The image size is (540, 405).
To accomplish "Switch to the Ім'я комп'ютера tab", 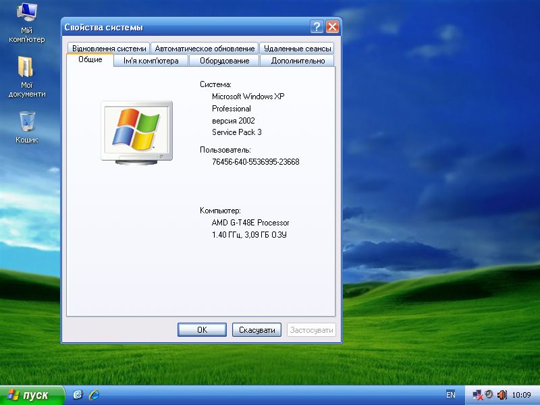I will coord(151,61).
